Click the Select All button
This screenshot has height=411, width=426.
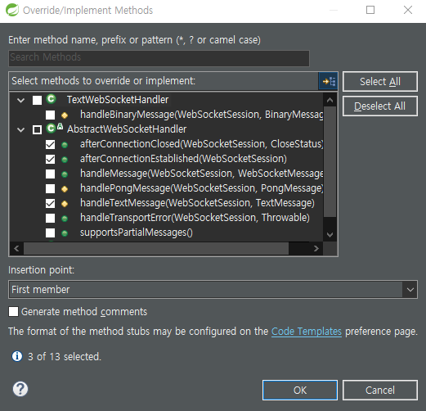click(380, 81)
